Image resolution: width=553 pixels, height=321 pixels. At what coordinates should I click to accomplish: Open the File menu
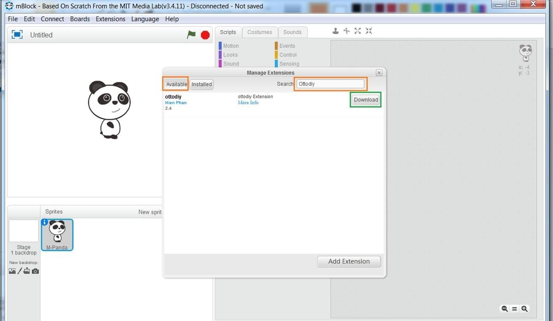click(x=13, y=19)
